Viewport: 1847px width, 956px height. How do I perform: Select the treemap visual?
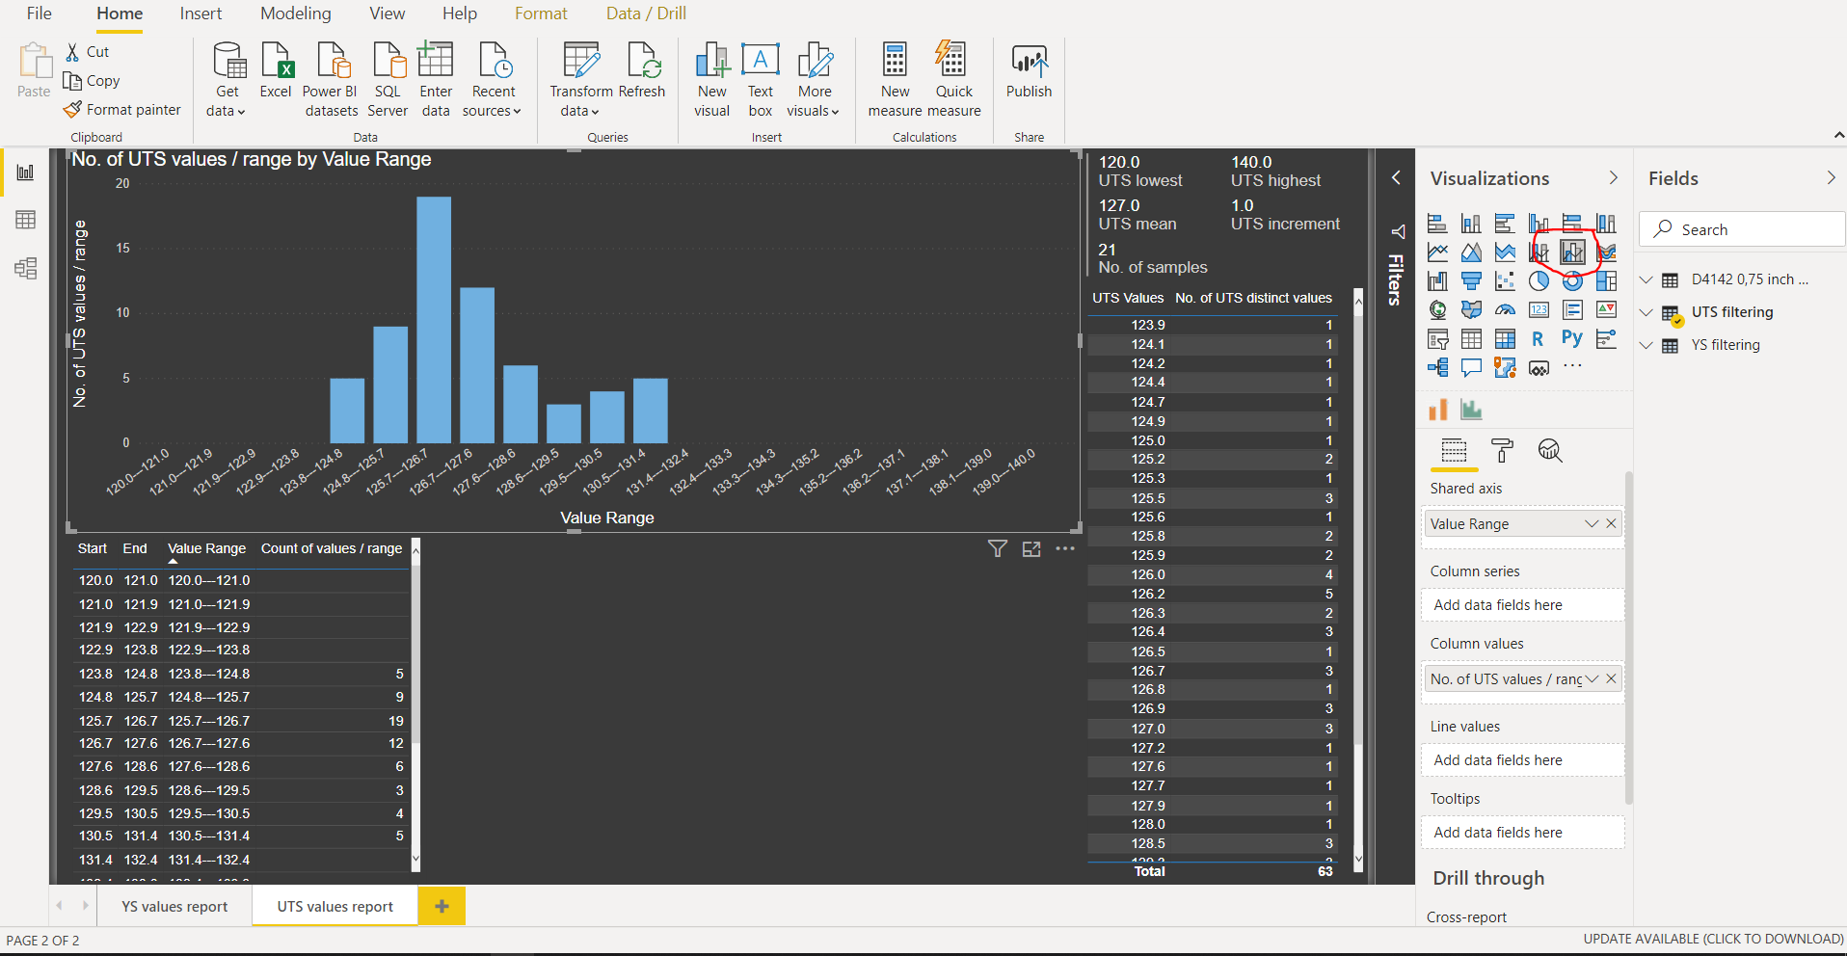[1606, 281]
